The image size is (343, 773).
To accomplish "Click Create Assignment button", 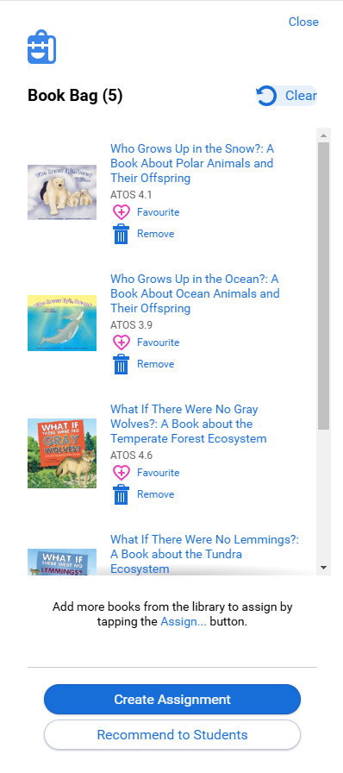I will [172, 699].
